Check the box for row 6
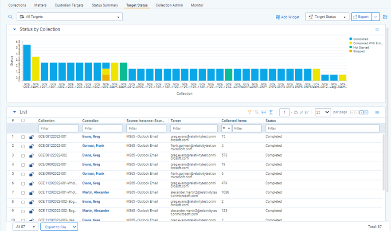 pos(23,184)
